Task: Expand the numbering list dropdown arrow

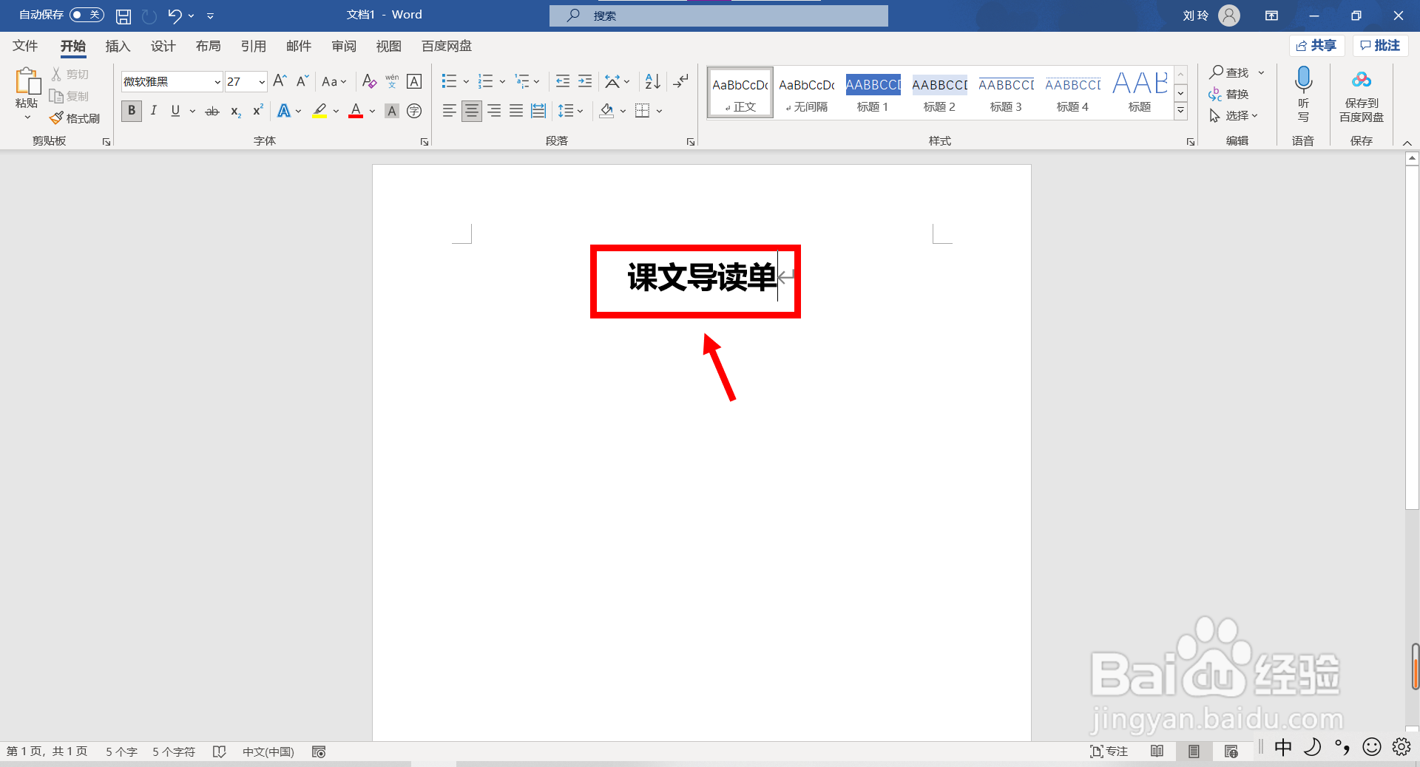Action: click(502, 81)
